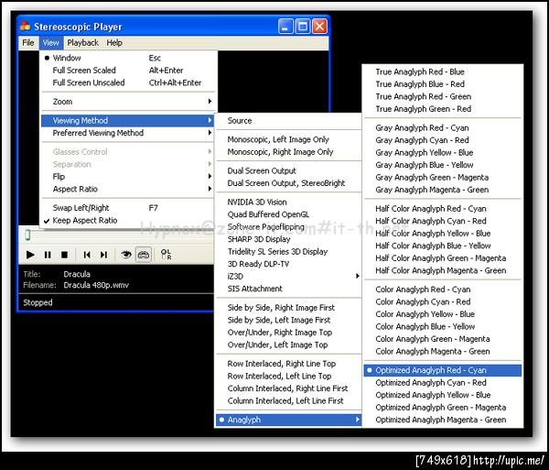This screenshot has width=549, height=470.
Task: Select NVIDIA 3D Vision
Action: coord(289,202)
